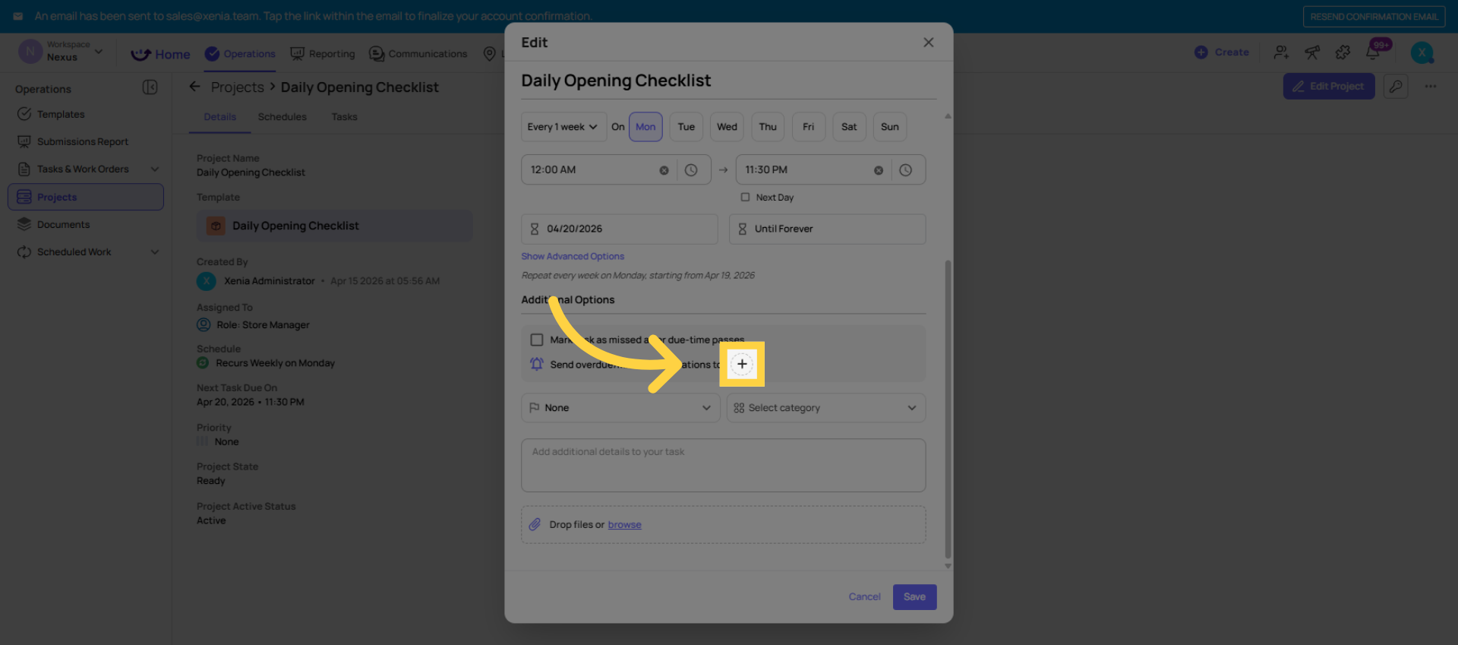The image size is (1458, 645).
Task: Open the start time clock picker
Action: pyautogui.click(x=691, y=170)
